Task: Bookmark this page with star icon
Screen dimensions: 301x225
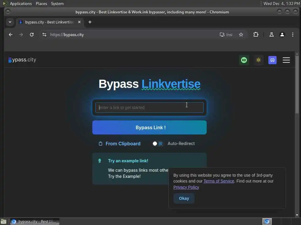Action: pyautogui.click(x=241, y=35)
